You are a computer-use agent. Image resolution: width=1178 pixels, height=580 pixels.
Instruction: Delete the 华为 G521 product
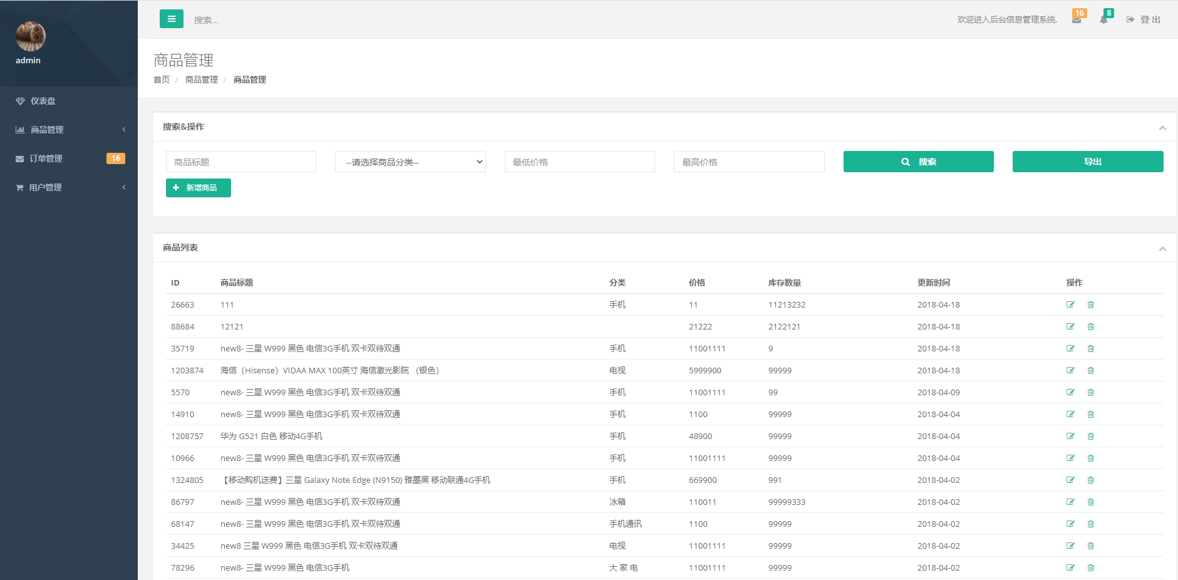pos(1090,436)
